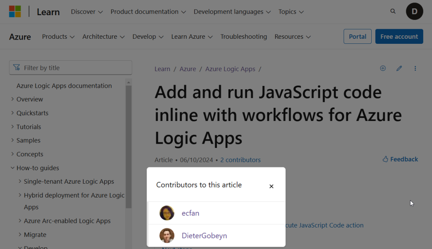This screenshot has height=249, width=432.
Task: Open the Develop dropdown in Azure bar
Action: coord(148,36)
